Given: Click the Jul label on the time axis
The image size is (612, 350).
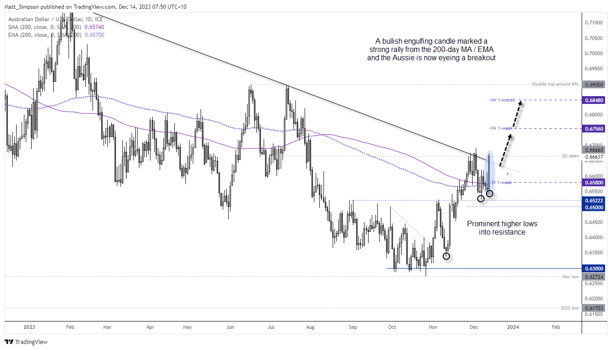Looking at the screenshot, I should [271, 327].
